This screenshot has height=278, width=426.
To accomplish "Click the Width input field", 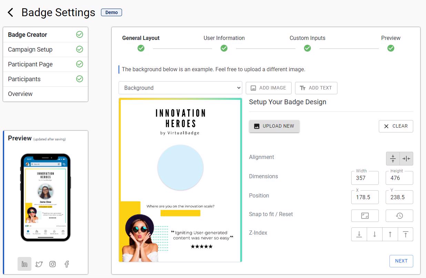I will point(365,178).
